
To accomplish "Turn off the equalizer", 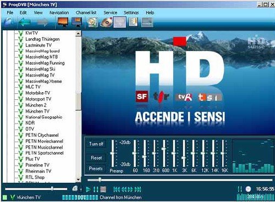I will [x=96, y=144].
